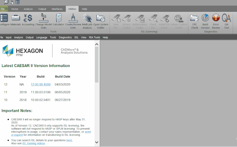This screenshot has width=237, height=147.
Task: Click the Hexagon PPM logo
Action: tap(23, 51)
